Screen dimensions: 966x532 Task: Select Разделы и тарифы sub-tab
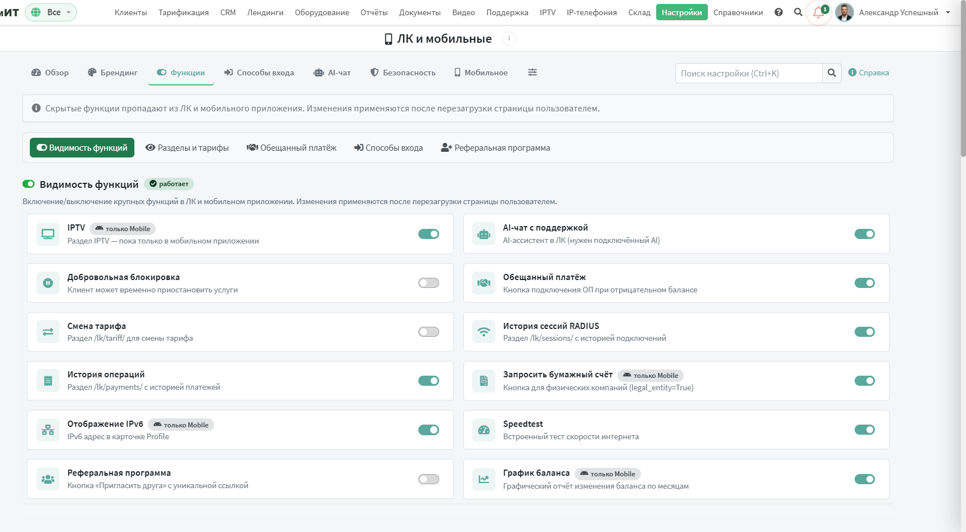point(187,148)
